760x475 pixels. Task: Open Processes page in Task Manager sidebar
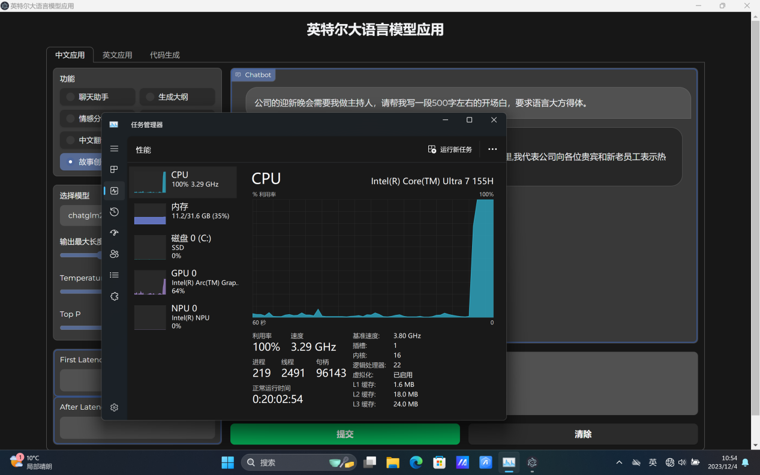coord(114,170)
